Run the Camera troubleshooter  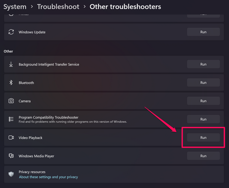point(203,101)
